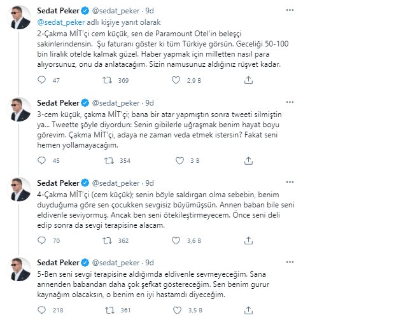This screenshot has height=320, width=415.
Task: Retweet the tweet showing 361 retweets
Action: pos(110,310)
